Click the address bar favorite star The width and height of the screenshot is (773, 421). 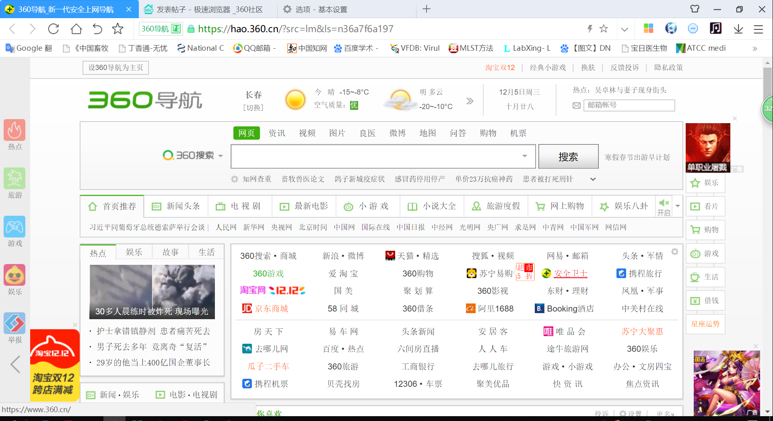604,29
